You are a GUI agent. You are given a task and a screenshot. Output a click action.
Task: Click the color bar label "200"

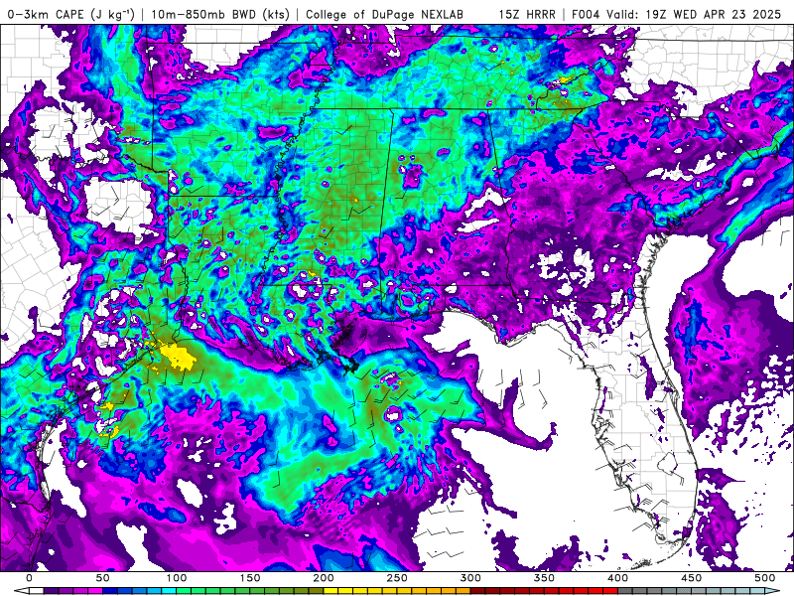[x=324, y=578]
